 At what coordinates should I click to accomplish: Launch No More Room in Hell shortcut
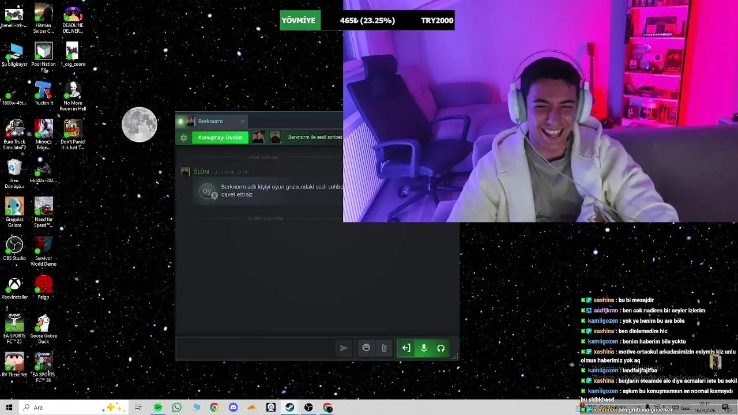click(x=73, y=96)
